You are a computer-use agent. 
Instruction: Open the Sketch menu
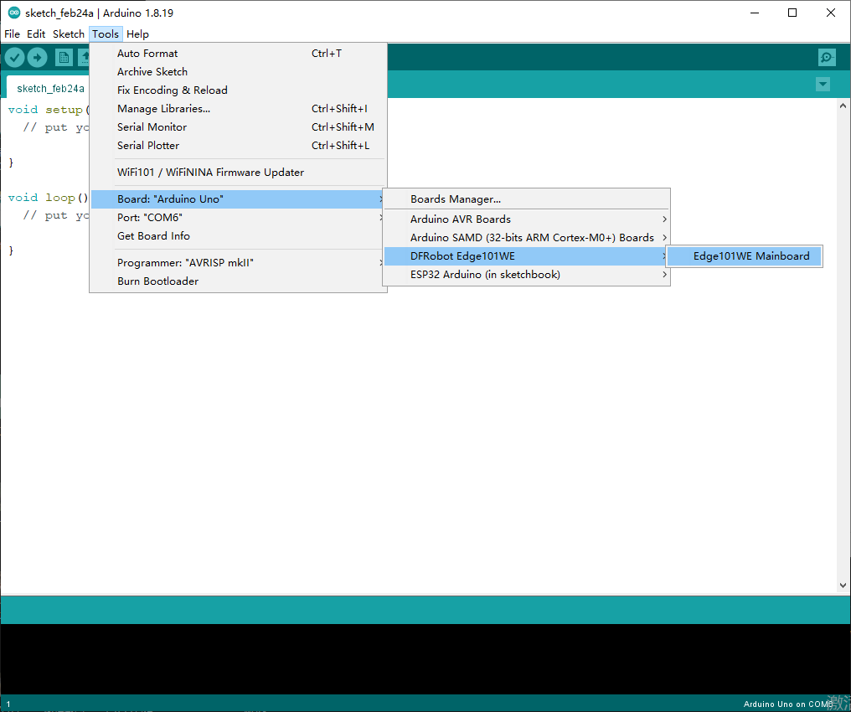pos(69,34)
